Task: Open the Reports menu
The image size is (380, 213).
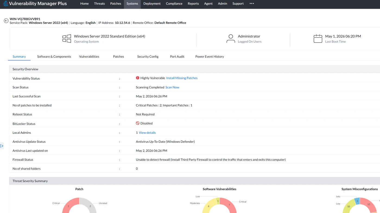Action: (193, 4)
